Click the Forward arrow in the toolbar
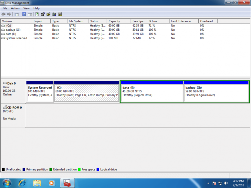251x188 pixels. 9,14
